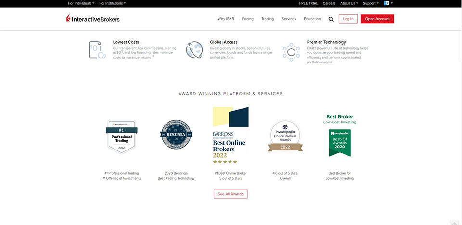Expand the Support dropdown

tap(371, 3)
